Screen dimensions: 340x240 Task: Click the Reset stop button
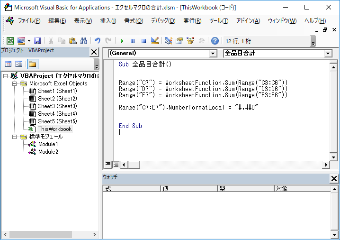point(143,41)
